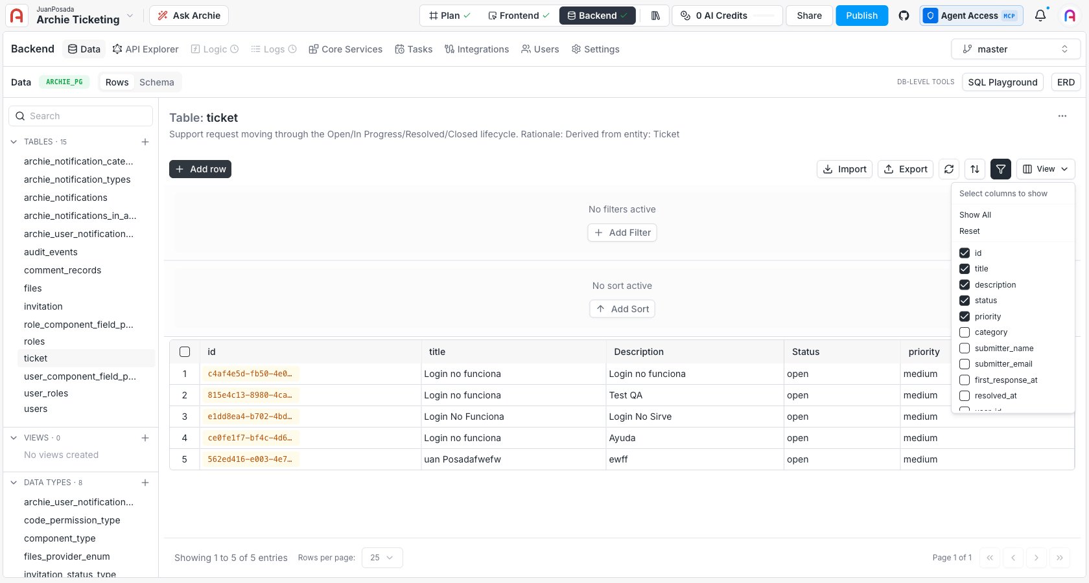The image size is (1089, 583).
Task: Go to the last page of results
Action: (x=1060, y=558)
